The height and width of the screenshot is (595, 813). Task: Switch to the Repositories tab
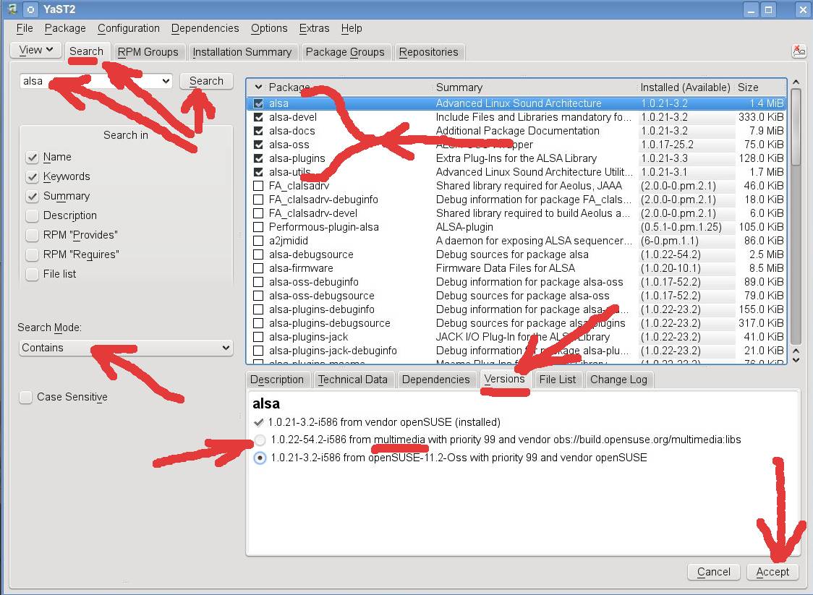[428, 52]
